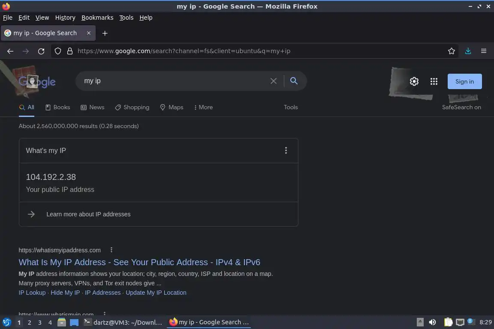The image size is (494, 329).
Task: Switch to the All results tab
Action: [27, 108]
